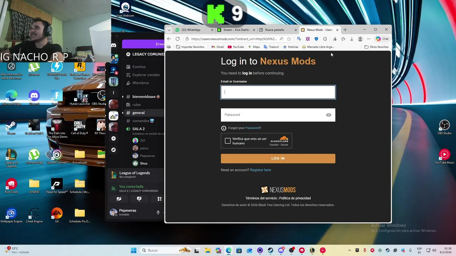Open the Register here link
The height and width of the screenshot is (256, 456).
point(260,170)
